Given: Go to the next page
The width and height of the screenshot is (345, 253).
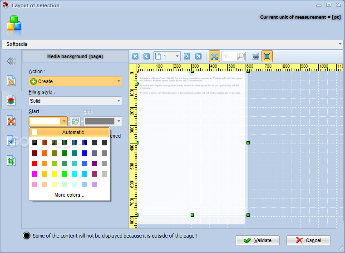Looking at the screenshot, I should (187, 56).
